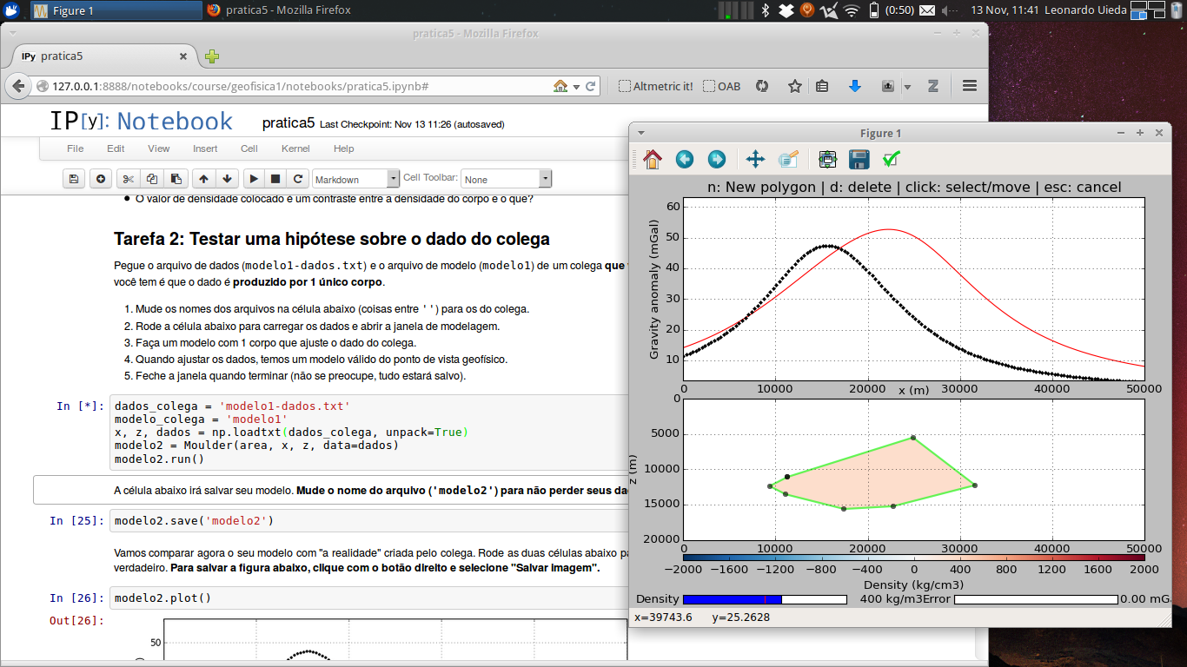Image resolution: width=1187 pixels, height=667 pixels.
Task: Go back to previous view in Figure 1
Action: [685, 159]
